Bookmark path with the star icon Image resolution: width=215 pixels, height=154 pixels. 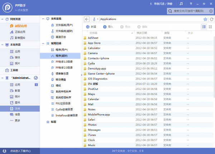point(205,19)
